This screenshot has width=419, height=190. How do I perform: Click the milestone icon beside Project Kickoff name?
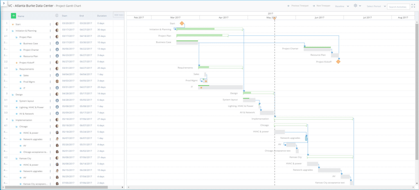pyautogui.click(x=16, y=63)
